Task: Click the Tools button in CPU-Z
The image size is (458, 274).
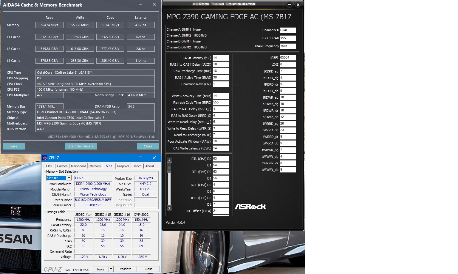Action: click(100, 269)
